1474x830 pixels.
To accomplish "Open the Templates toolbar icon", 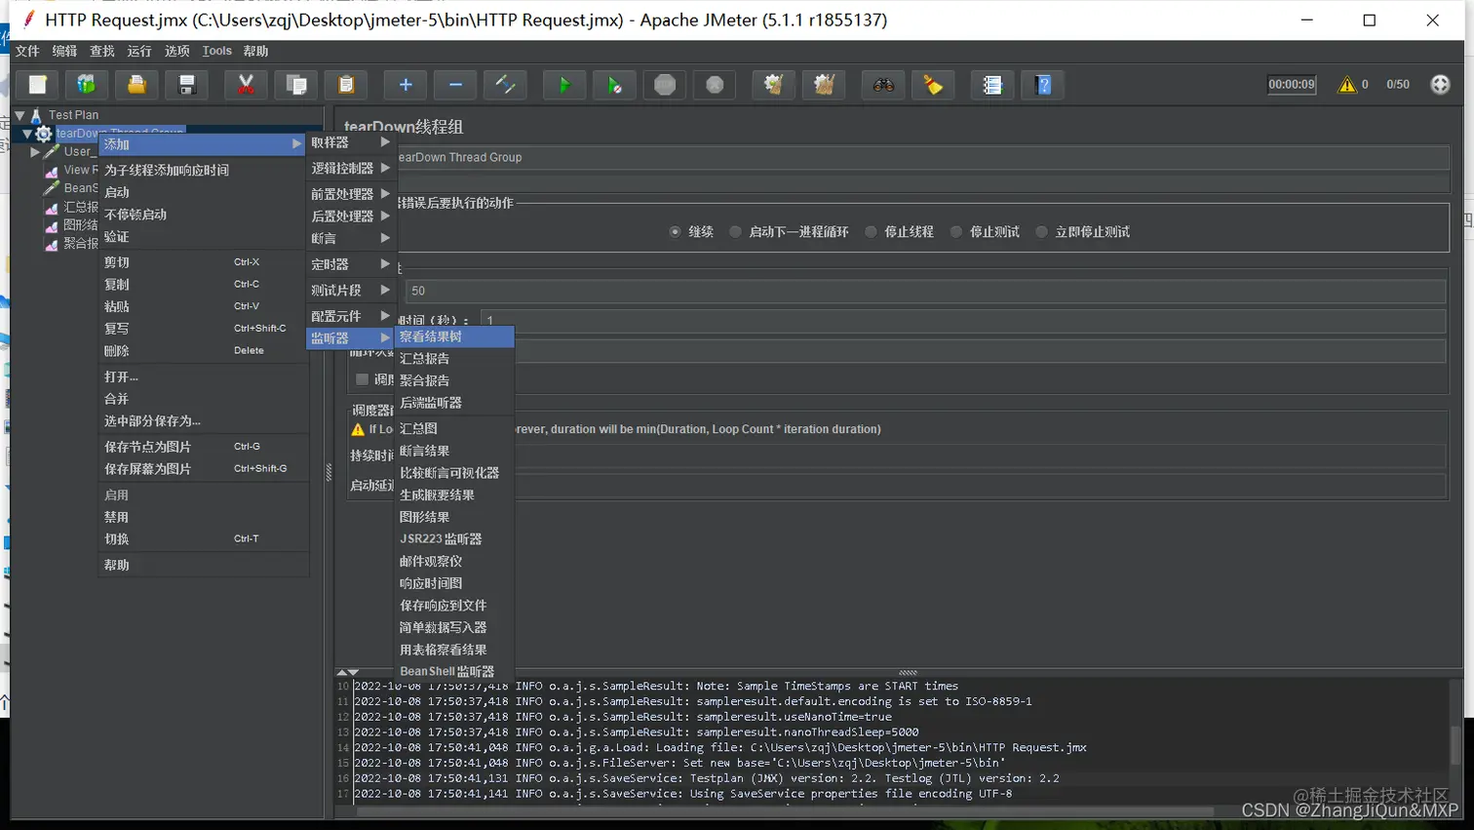I will 87,85.
